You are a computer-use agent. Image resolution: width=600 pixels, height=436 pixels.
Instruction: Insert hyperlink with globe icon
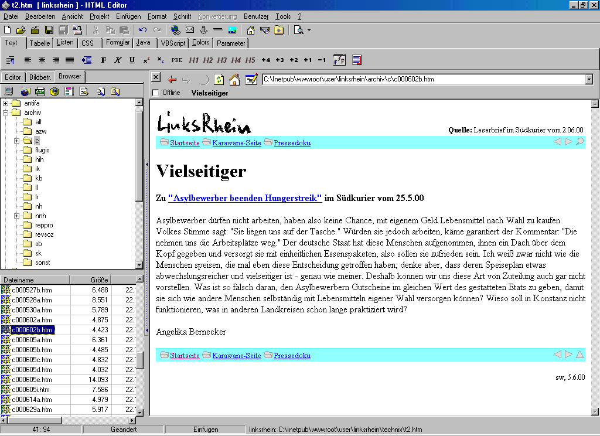tap(176, 30)
